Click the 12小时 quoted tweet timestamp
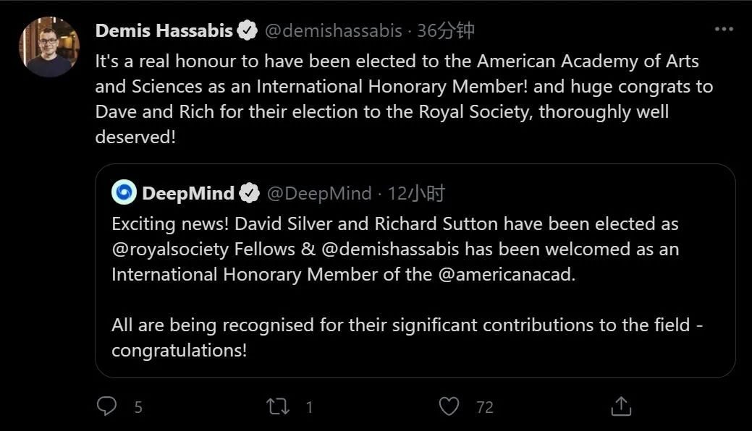 click(x=416, y=194)
